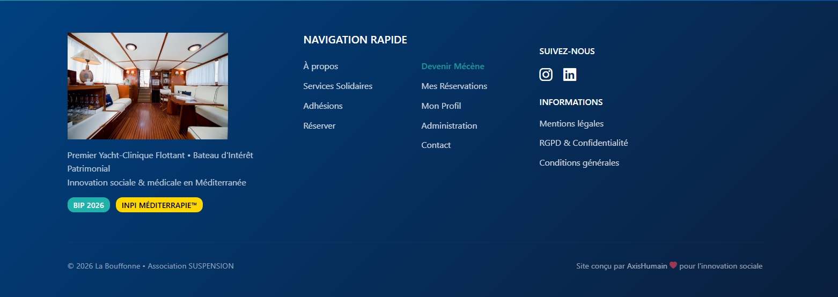Screen dimensions: 838x297
Task: Open the Adhésions page link
Action: pyautogui.click(x=323, y=106)
